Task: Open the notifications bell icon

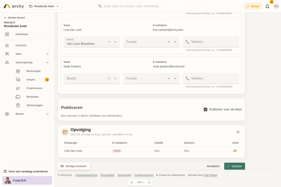Action: (x=267, y=6)
